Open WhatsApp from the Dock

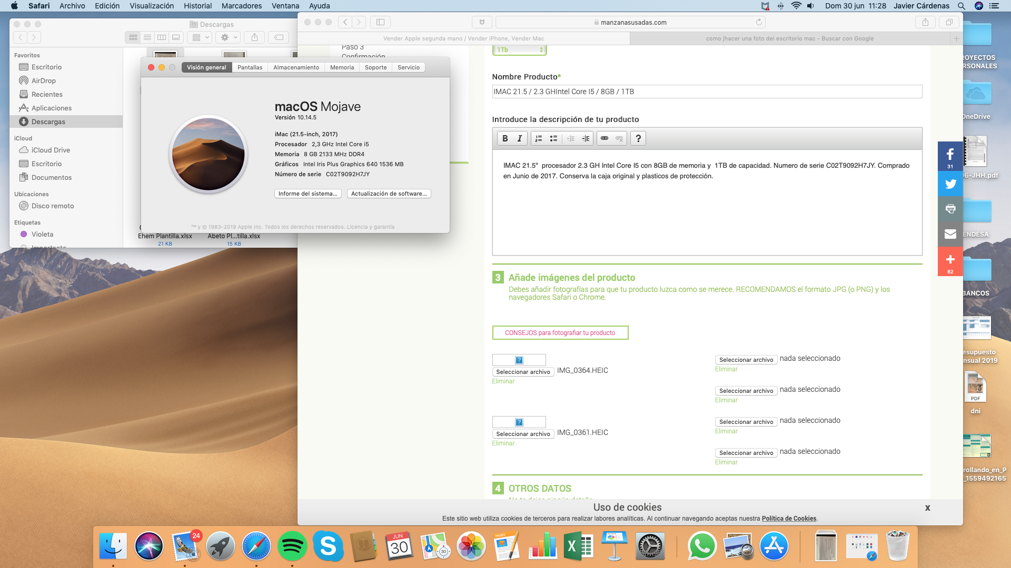click(x=702, y=546)
